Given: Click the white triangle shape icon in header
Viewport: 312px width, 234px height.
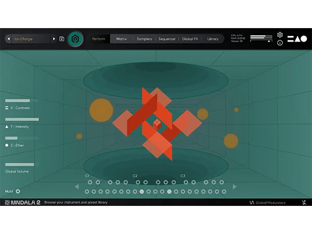Looking at the screenshot, I should click(297, 39).
